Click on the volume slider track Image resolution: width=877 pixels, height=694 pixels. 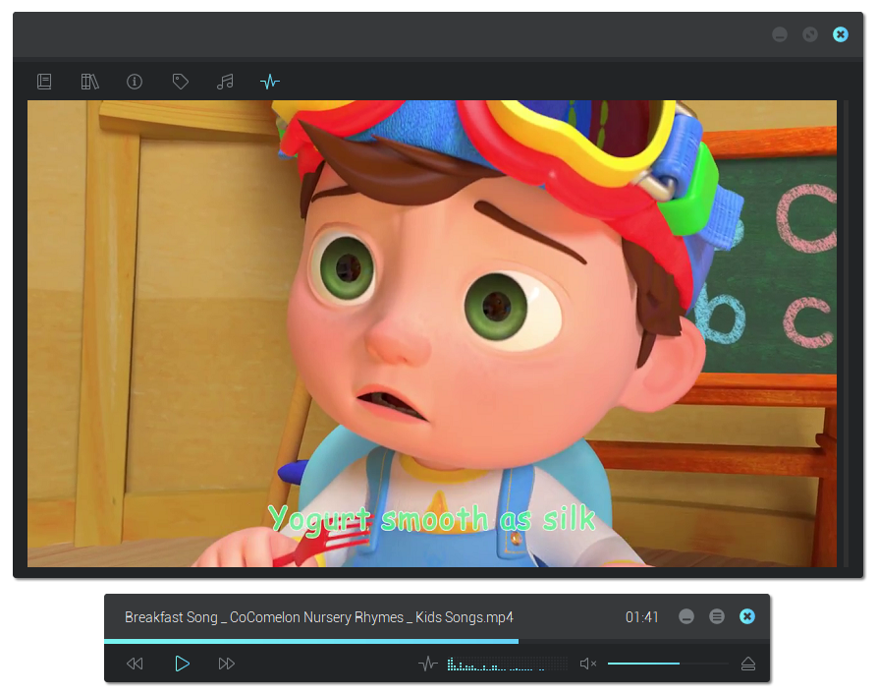(668, 665)
